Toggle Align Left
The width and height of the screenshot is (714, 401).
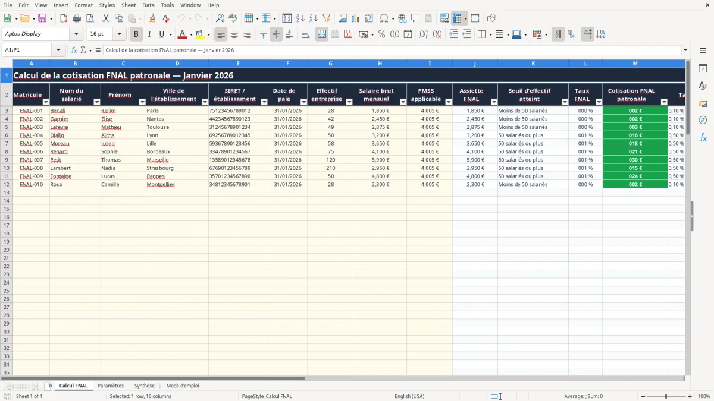[221, 34]
